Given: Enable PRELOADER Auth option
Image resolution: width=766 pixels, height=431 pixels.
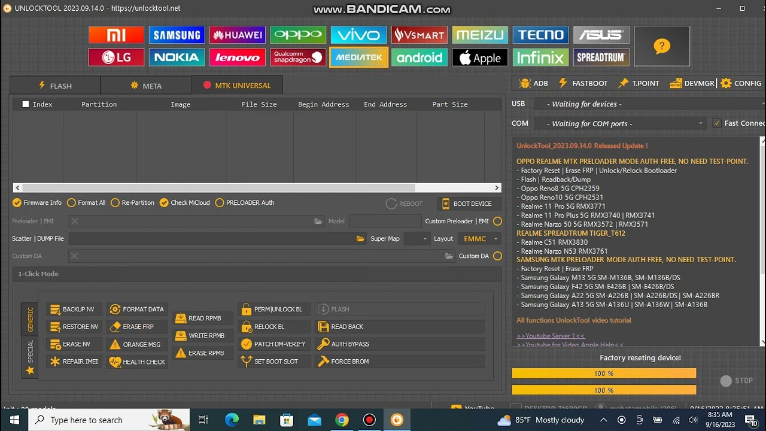Looking at the screenshot, I should pos(245,203).
